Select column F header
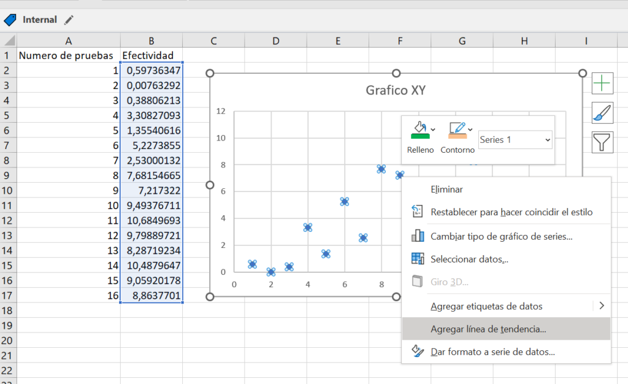The height and width of the screenshot is (384, 628). pos(400,41)
